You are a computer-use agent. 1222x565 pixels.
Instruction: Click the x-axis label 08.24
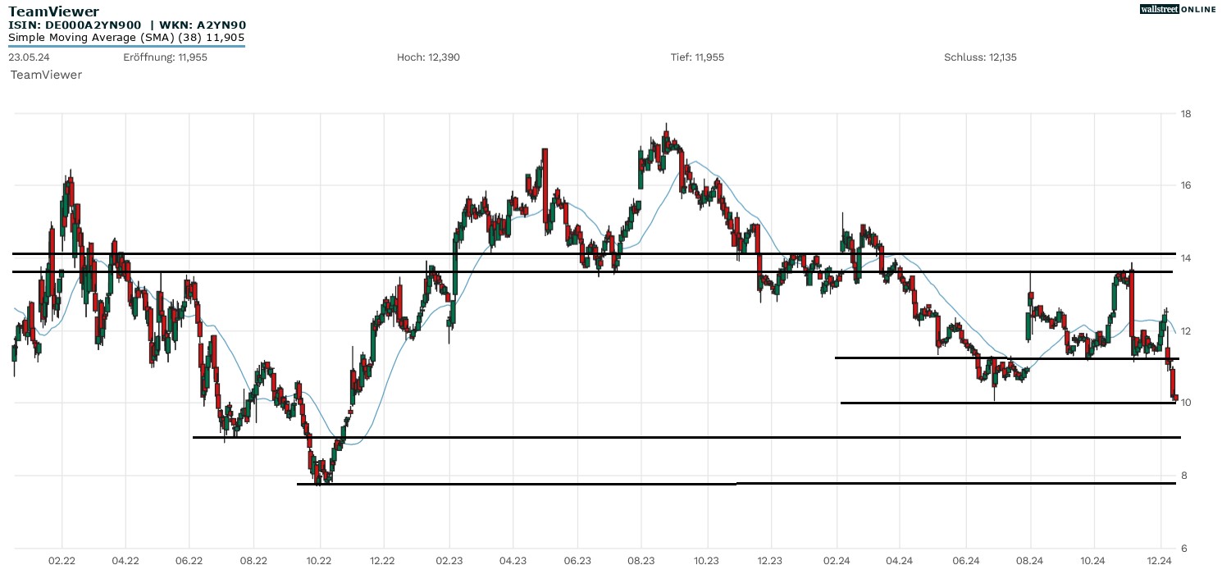(1030, 561)
